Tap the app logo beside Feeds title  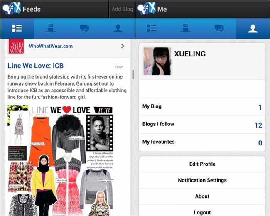[12, 8]
